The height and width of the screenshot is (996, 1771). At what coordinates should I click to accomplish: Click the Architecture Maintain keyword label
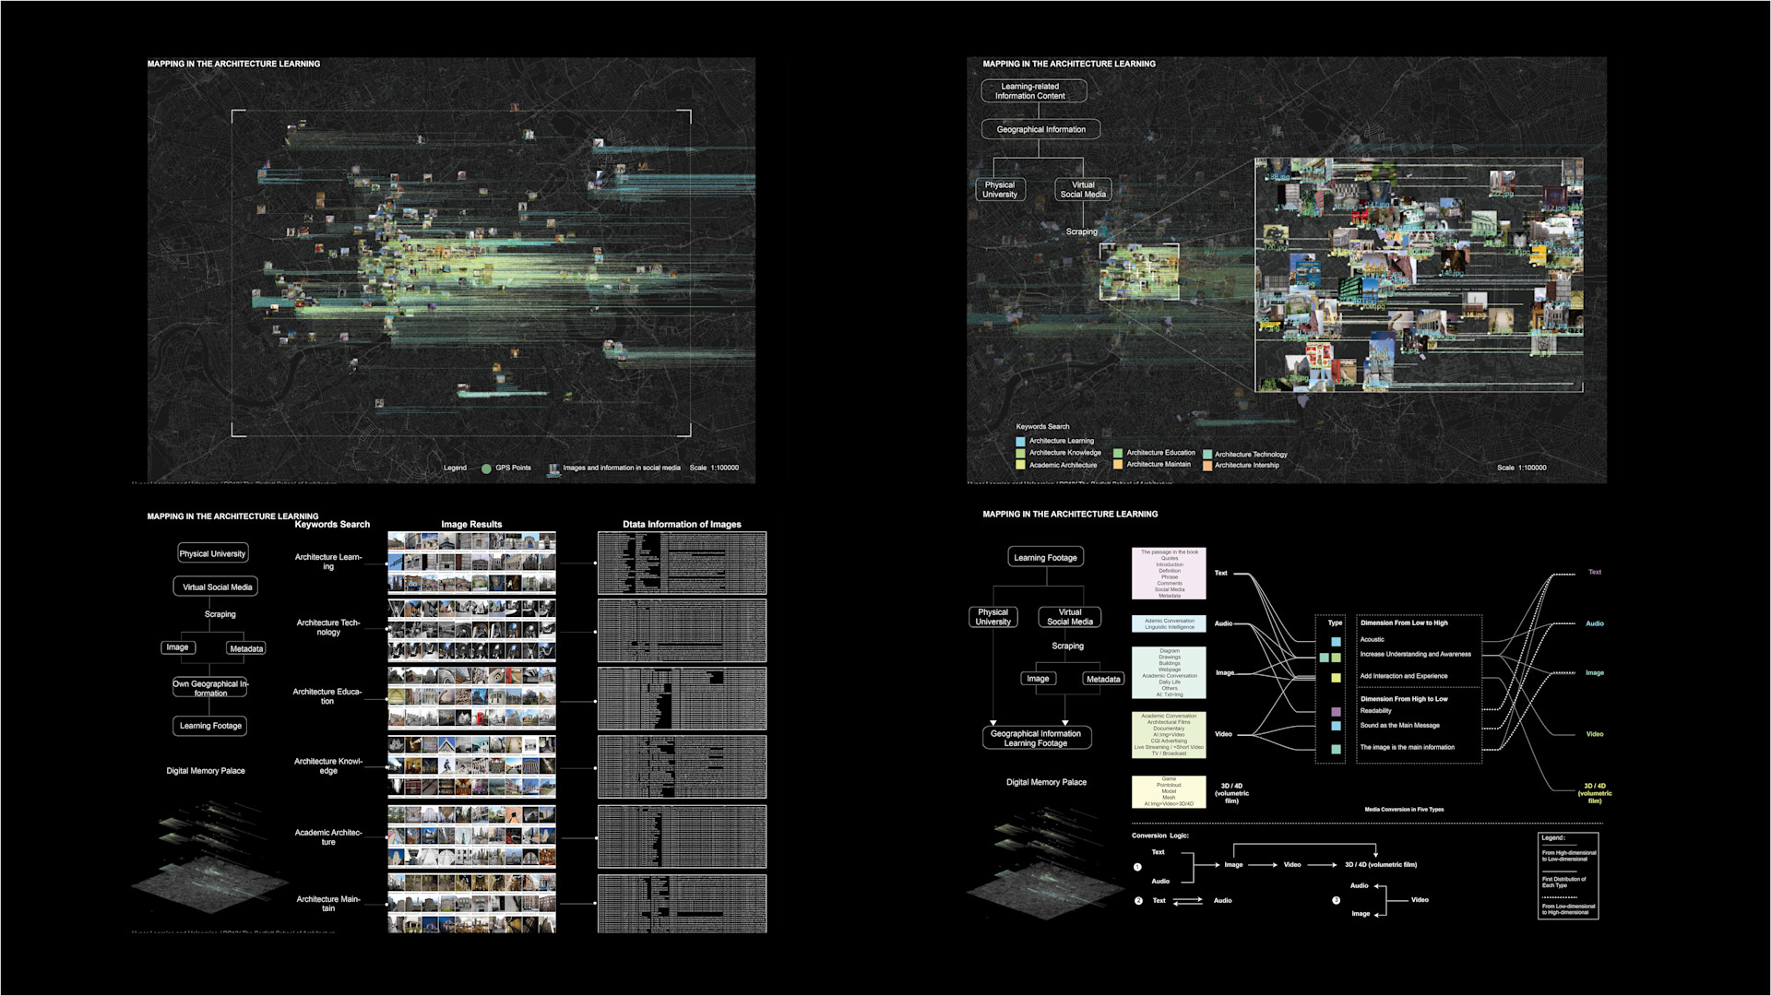pos(328,904)
